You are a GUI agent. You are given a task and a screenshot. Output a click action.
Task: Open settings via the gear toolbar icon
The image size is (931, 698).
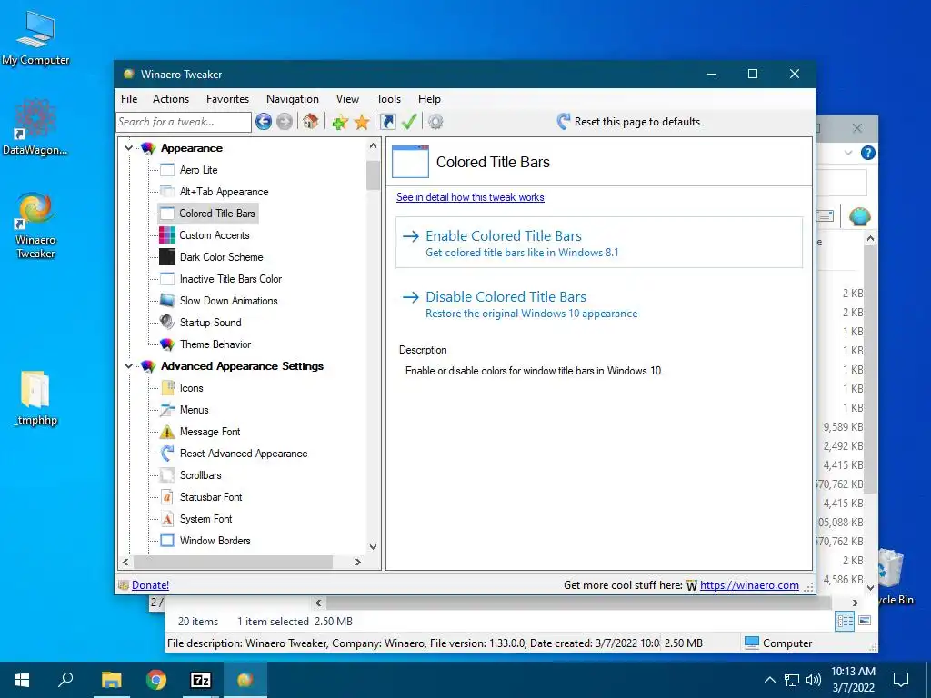click(435, 122)
